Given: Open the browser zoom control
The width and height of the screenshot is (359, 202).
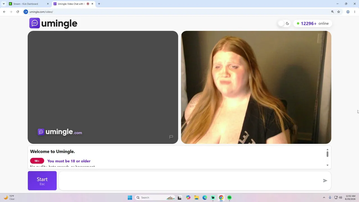Looking at the screenshot, I should (x=333, y=12).
